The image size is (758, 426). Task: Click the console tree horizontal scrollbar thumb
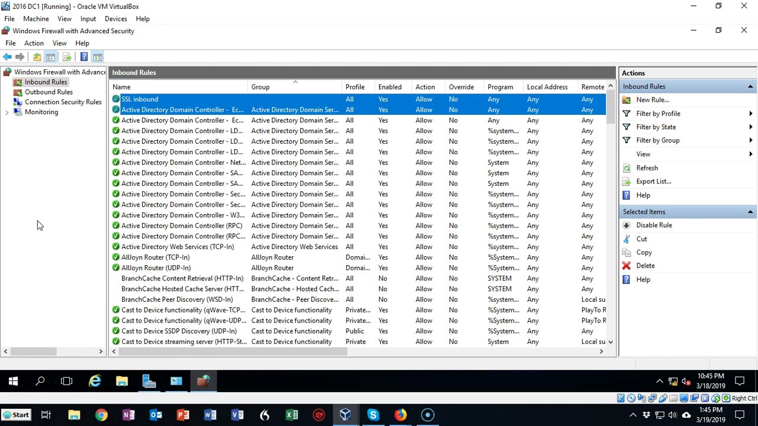tap(34, 351)
